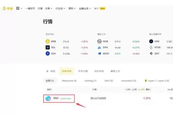Select Layer 1 / Layer 2 filter
Screen dimensions: 173x116
(157, 81)
